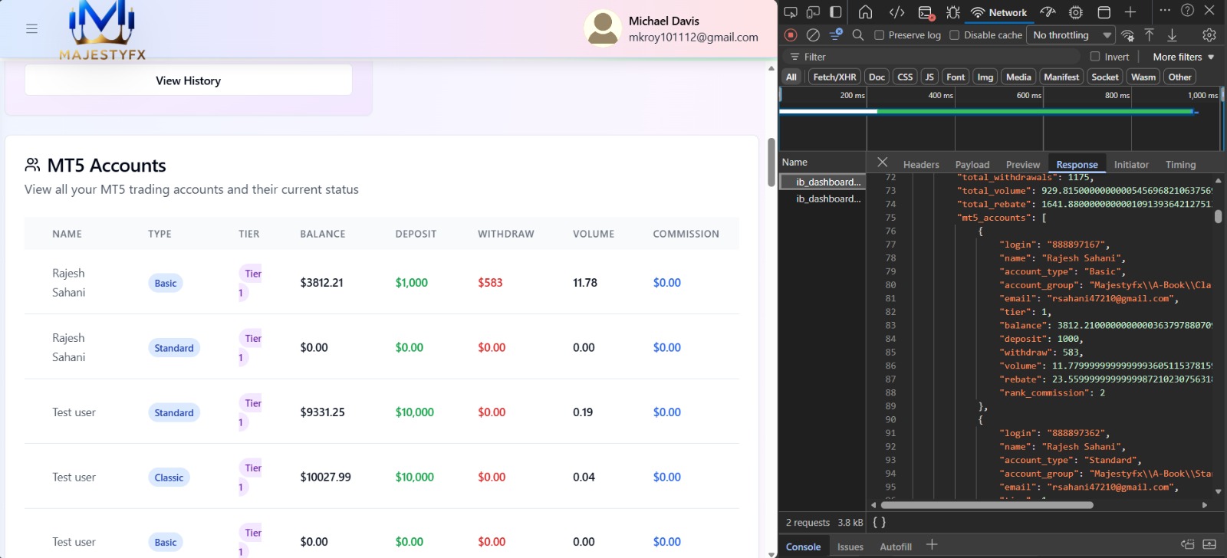1227x558 pixels.
Task: Click the View History button
Action: 189,80
